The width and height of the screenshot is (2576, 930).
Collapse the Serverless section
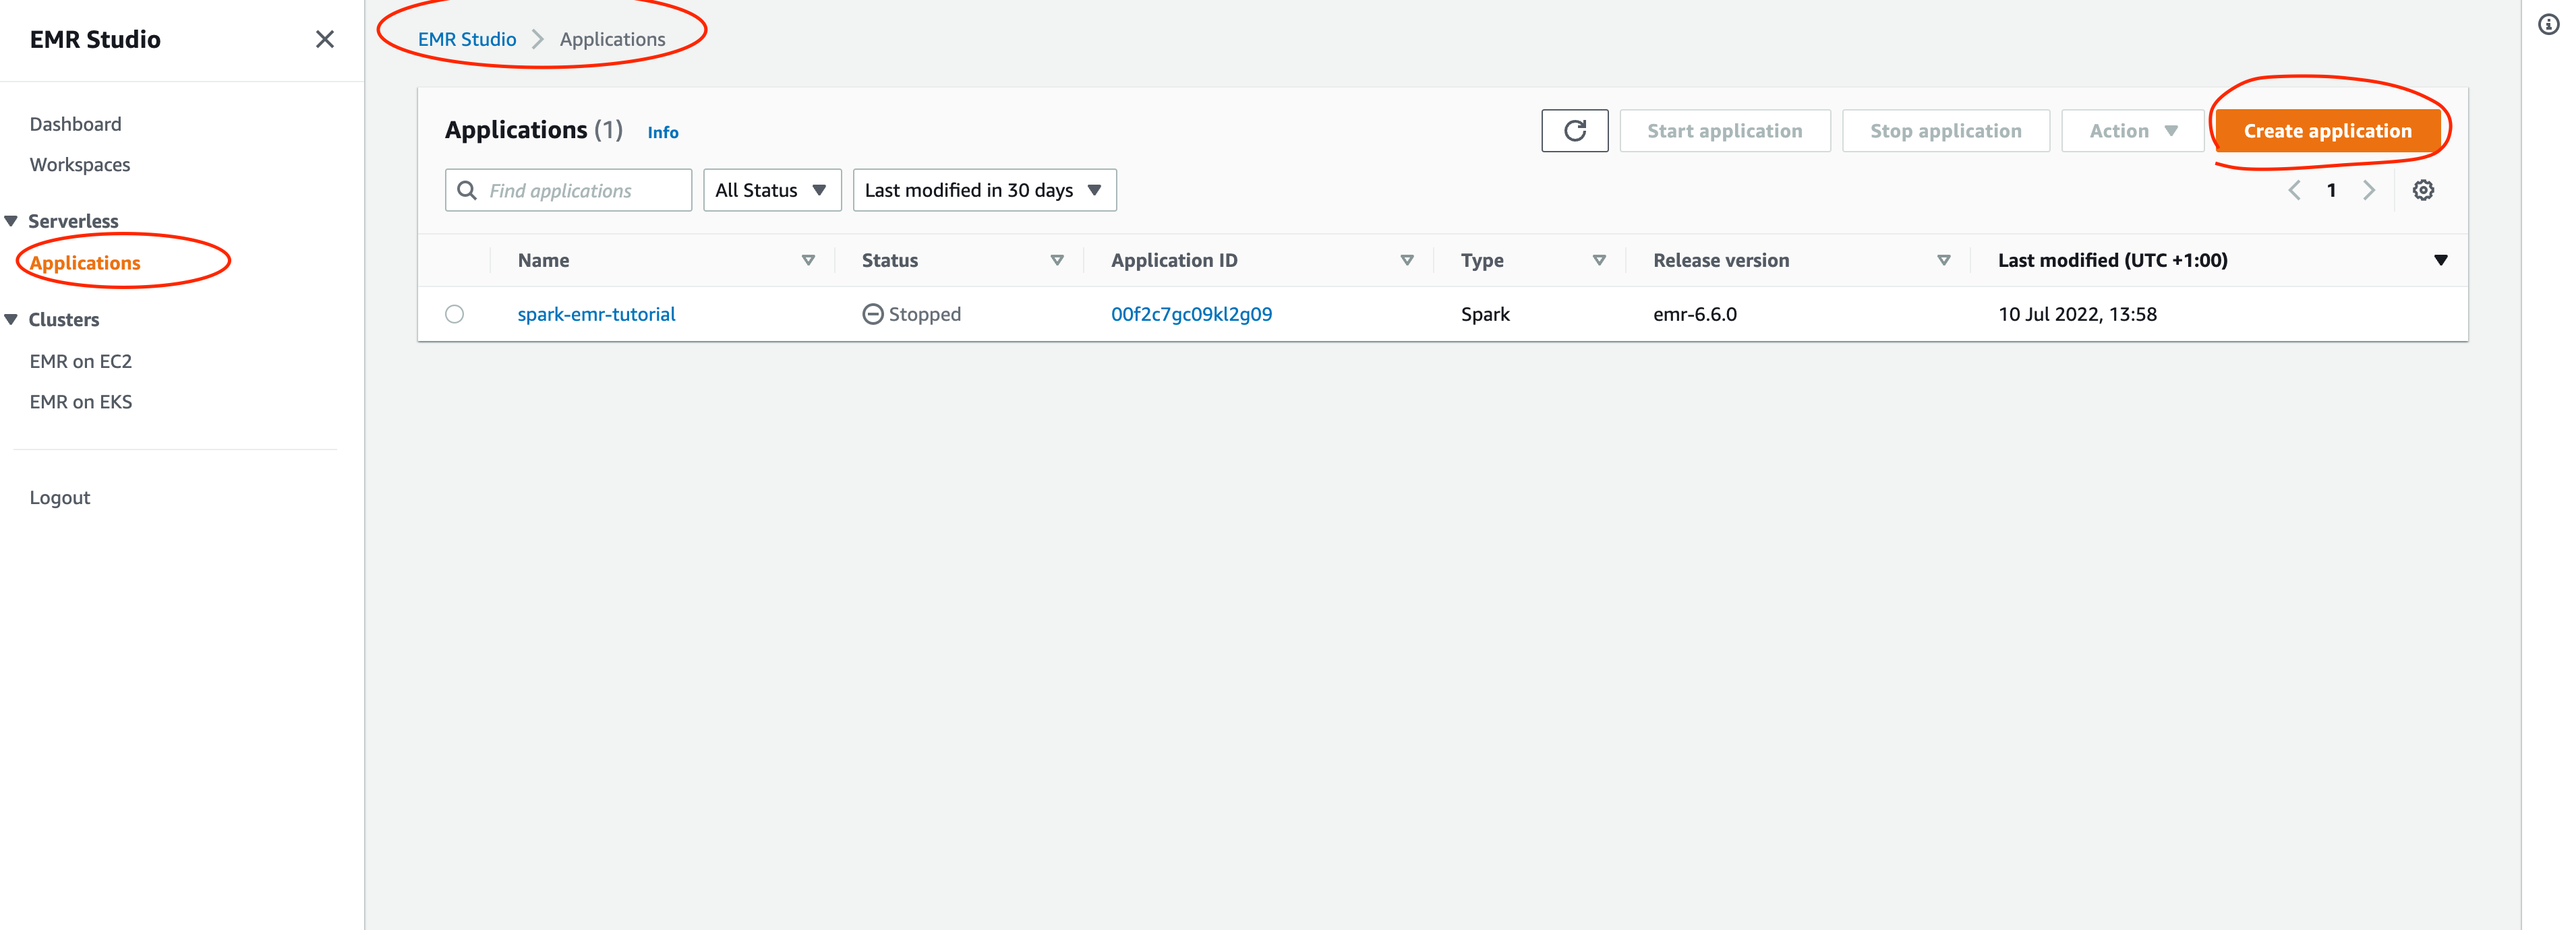click(12, 221)
